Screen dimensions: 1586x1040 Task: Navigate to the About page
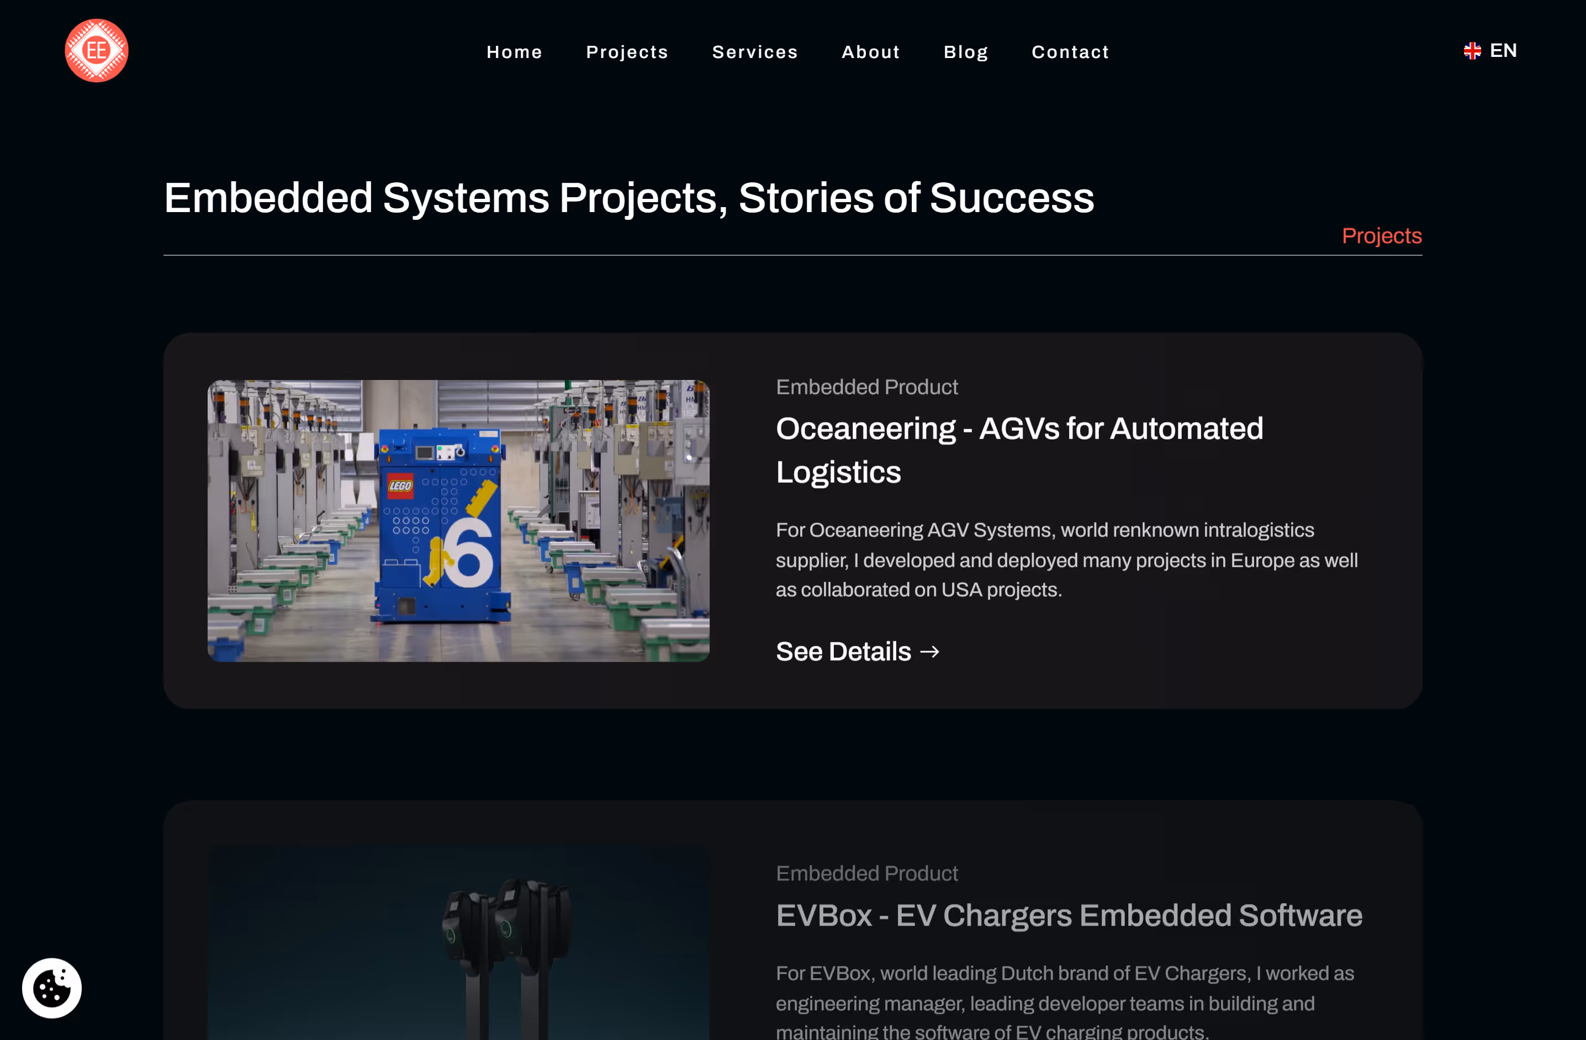tap(871, 52)
